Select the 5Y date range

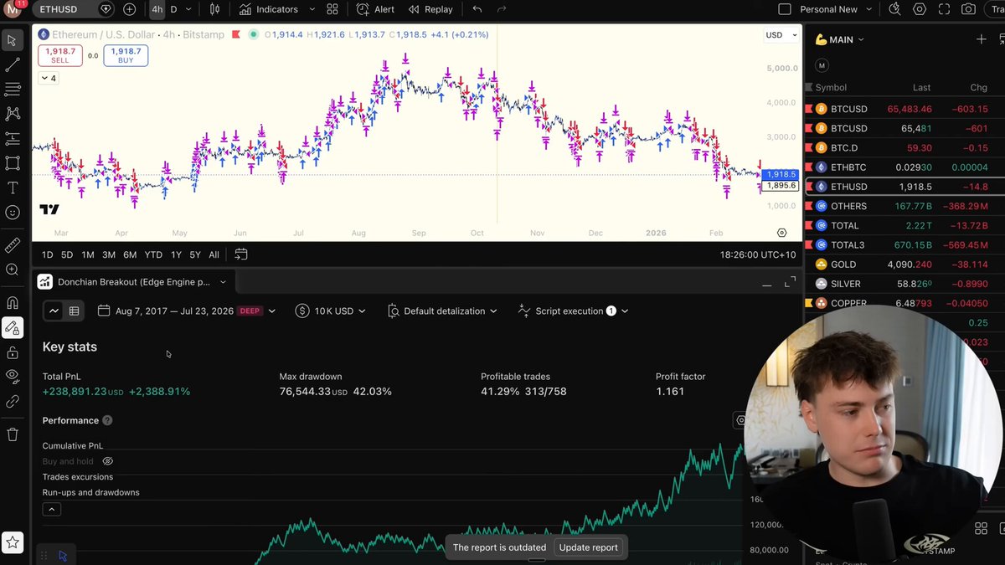click(195, 254)
